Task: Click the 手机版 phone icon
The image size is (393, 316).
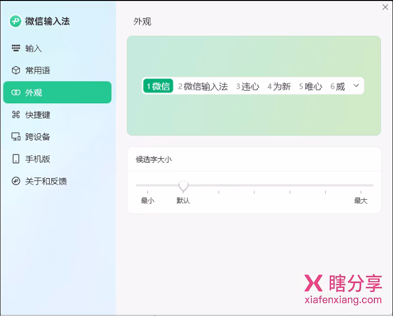Action: [x=15, y=159]
